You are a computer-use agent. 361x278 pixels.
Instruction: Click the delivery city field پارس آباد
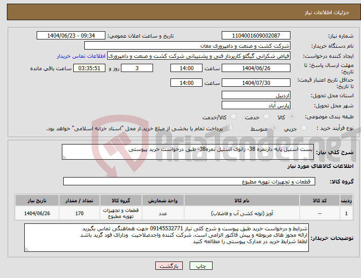(256, 106)
